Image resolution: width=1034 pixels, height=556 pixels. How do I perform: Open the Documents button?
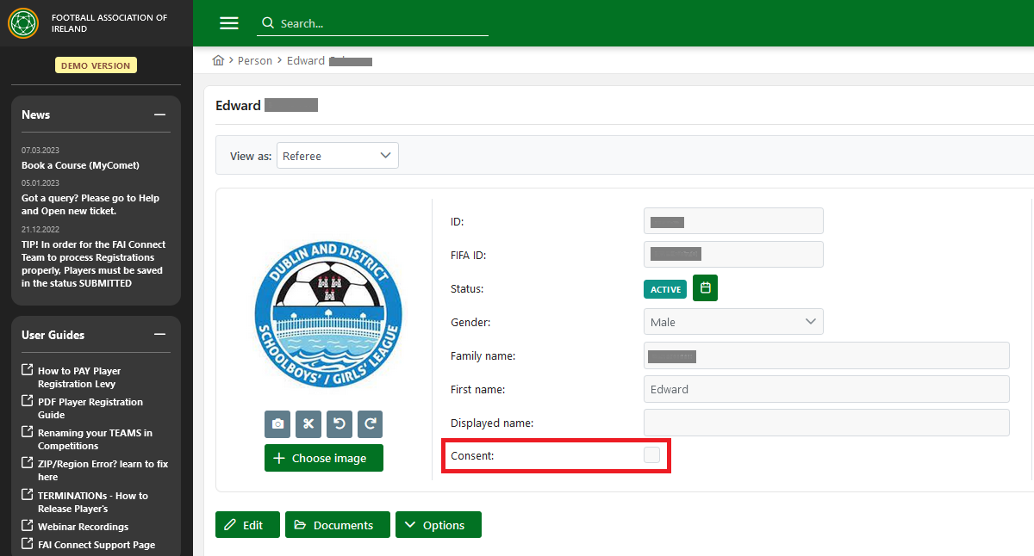coord(337,525)
